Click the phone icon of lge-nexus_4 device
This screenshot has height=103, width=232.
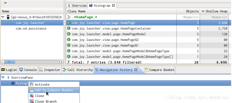tap(8, 17)
